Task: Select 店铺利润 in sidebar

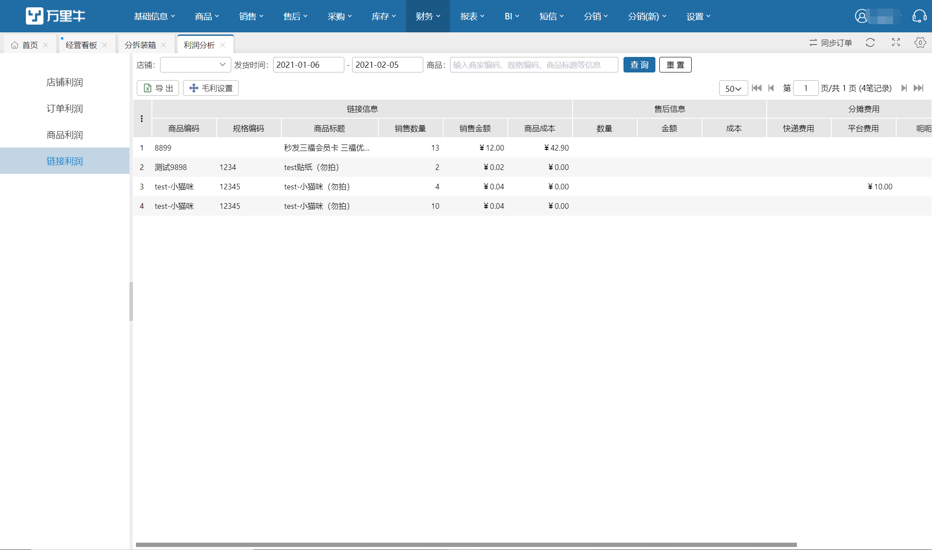Action: click(65, 82)
